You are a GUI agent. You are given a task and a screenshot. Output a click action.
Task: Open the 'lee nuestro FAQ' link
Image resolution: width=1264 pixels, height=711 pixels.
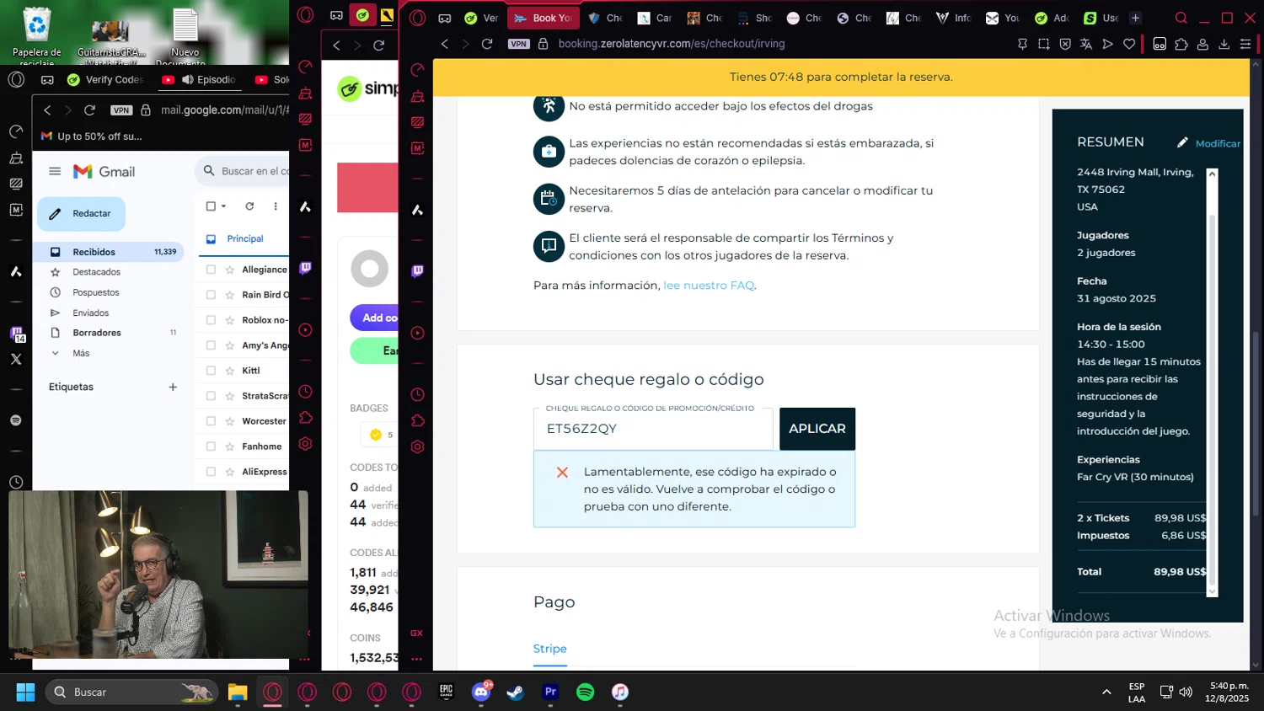(709, 286)
